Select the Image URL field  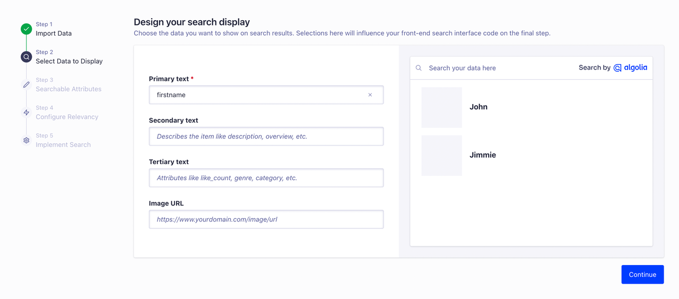[266, 219]
